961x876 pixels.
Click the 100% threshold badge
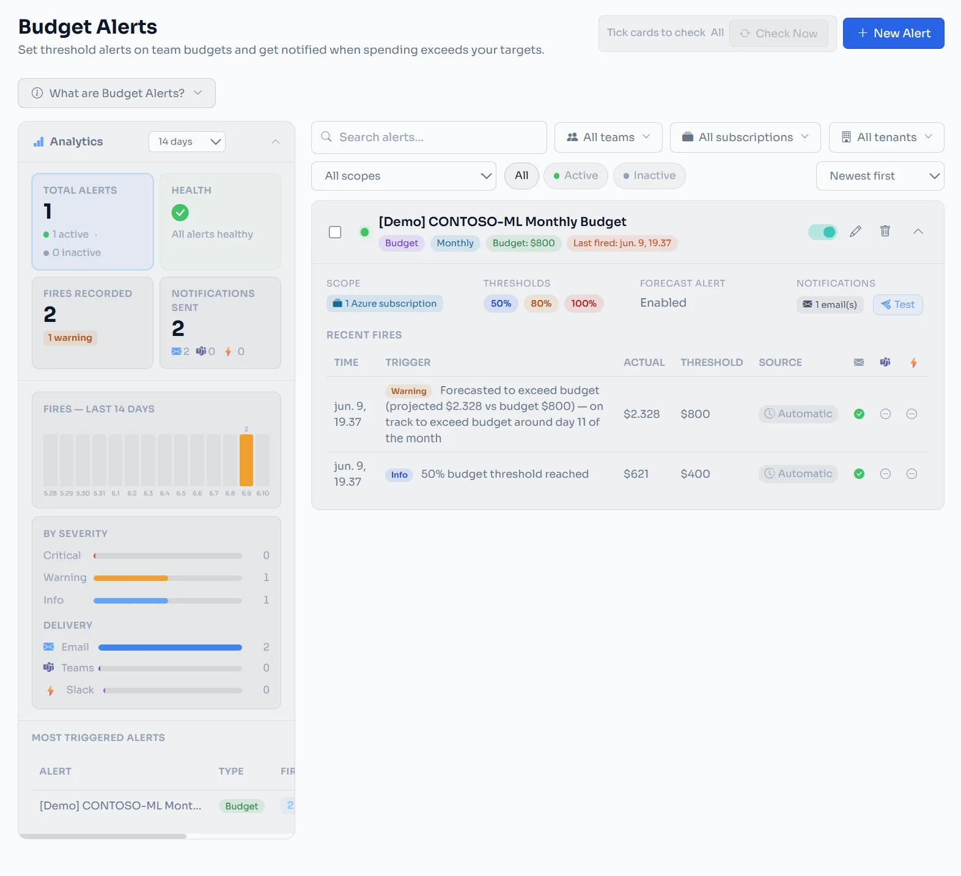pos(584,304)
